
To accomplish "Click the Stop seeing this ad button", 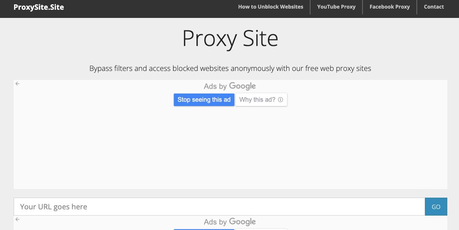I will 204,100.
